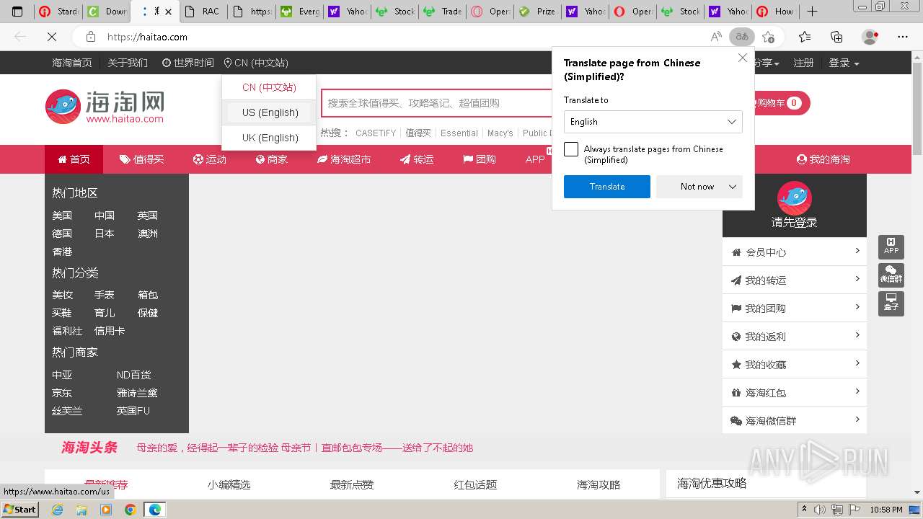The image size is (923, 519).
Task: Click the Translate button
Action: pos(607,187)
